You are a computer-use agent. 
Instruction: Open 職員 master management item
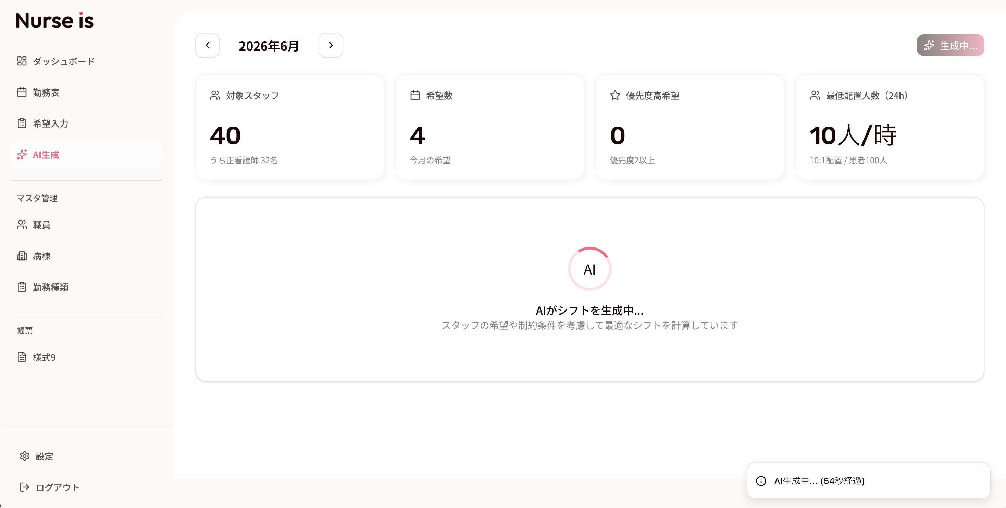[86, 225]
